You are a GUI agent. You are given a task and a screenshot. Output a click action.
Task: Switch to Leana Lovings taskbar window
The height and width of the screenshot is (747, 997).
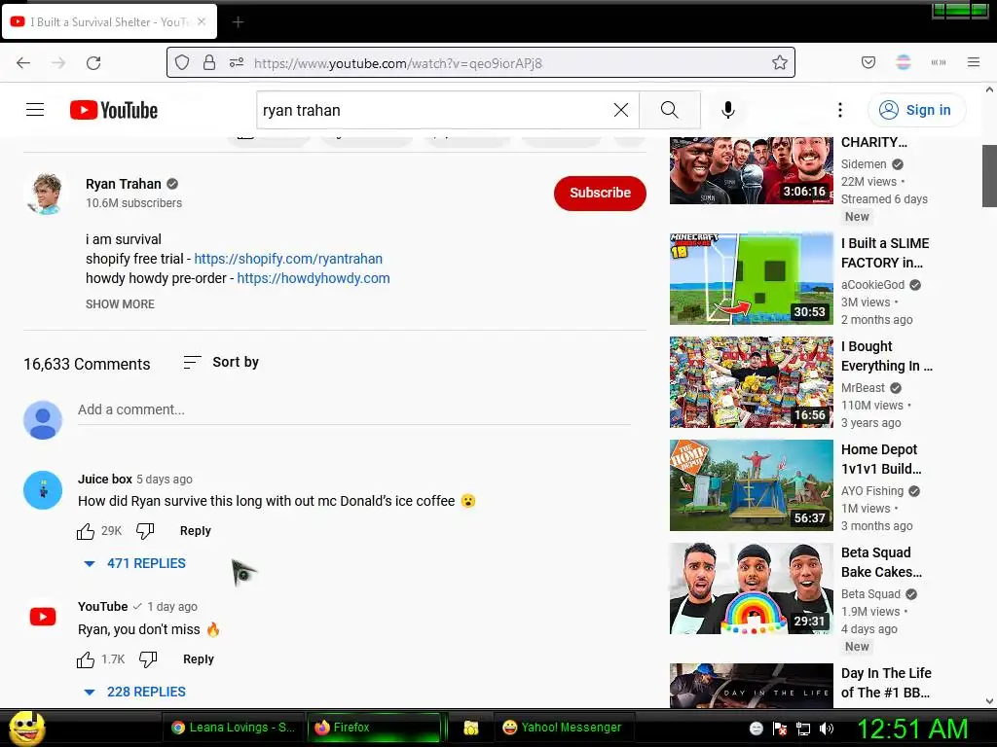click(x=234, y=728)
